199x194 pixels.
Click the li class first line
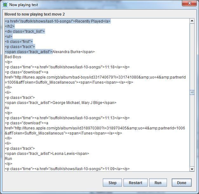pos(18,42)
